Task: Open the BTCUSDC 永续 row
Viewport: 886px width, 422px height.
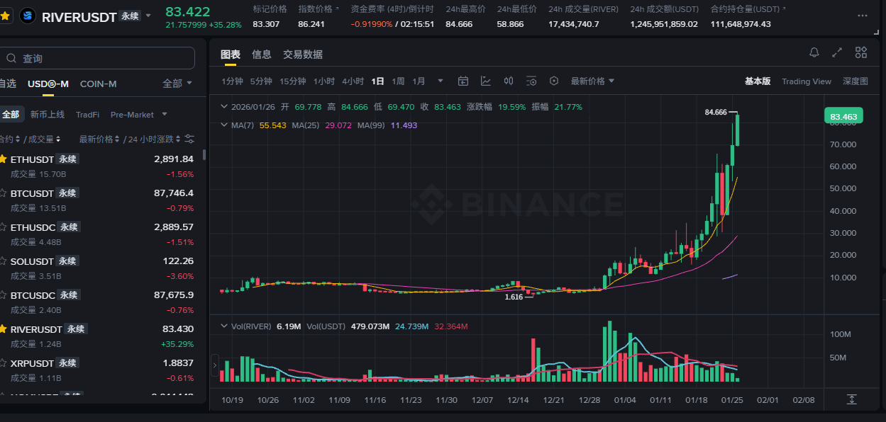Action: (99, 302)
